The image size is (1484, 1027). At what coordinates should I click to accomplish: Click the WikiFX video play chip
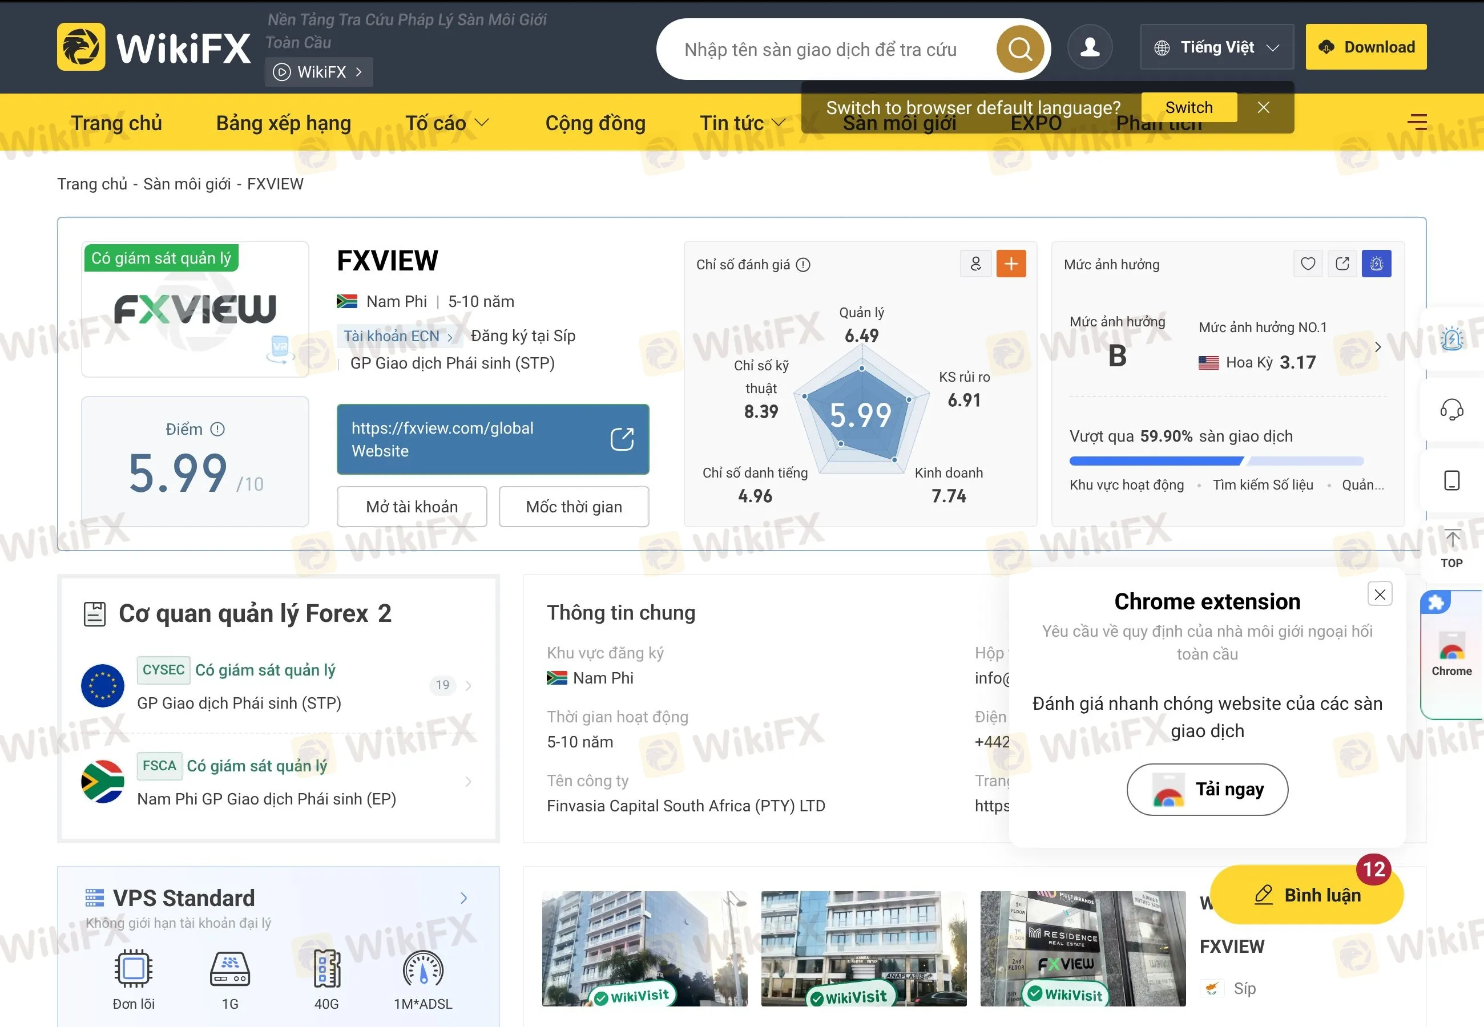(x=318, y=71)
